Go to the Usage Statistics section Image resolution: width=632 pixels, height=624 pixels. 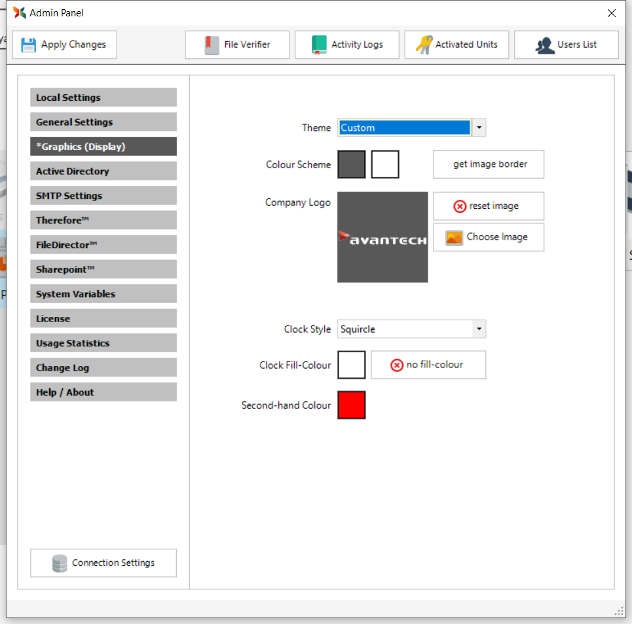pos(103,343)
